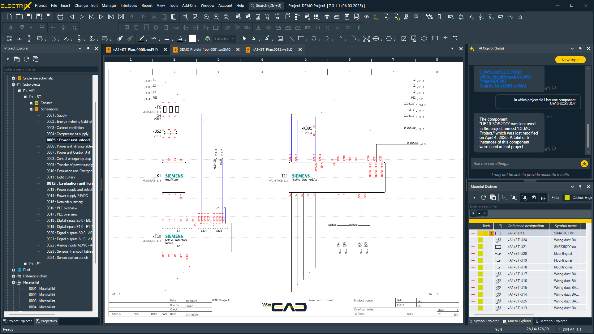Viewport: 594px width, 334px height.
Task: Click the AI Copilot send button
Action: [584, 164]
